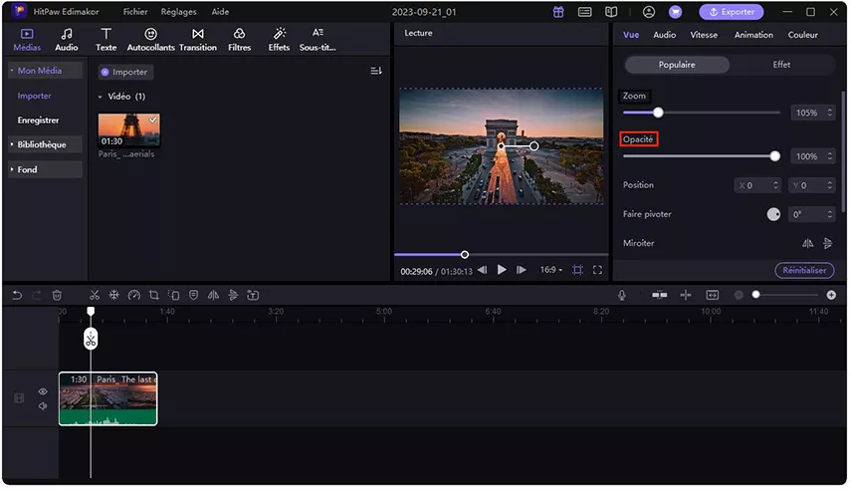Open the Autocollants stickers panel

tap(151, 40)
